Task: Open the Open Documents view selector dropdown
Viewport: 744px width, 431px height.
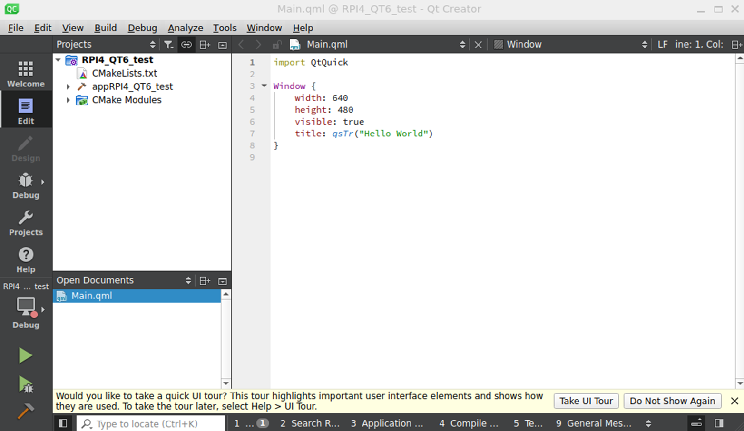Action: (188, 280)
